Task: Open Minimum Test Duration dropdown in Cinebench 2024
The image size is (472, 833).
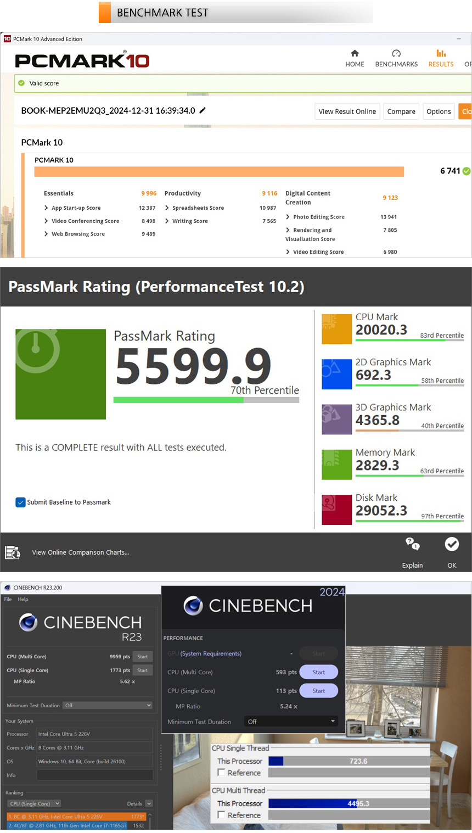Action: coord(291,722)
